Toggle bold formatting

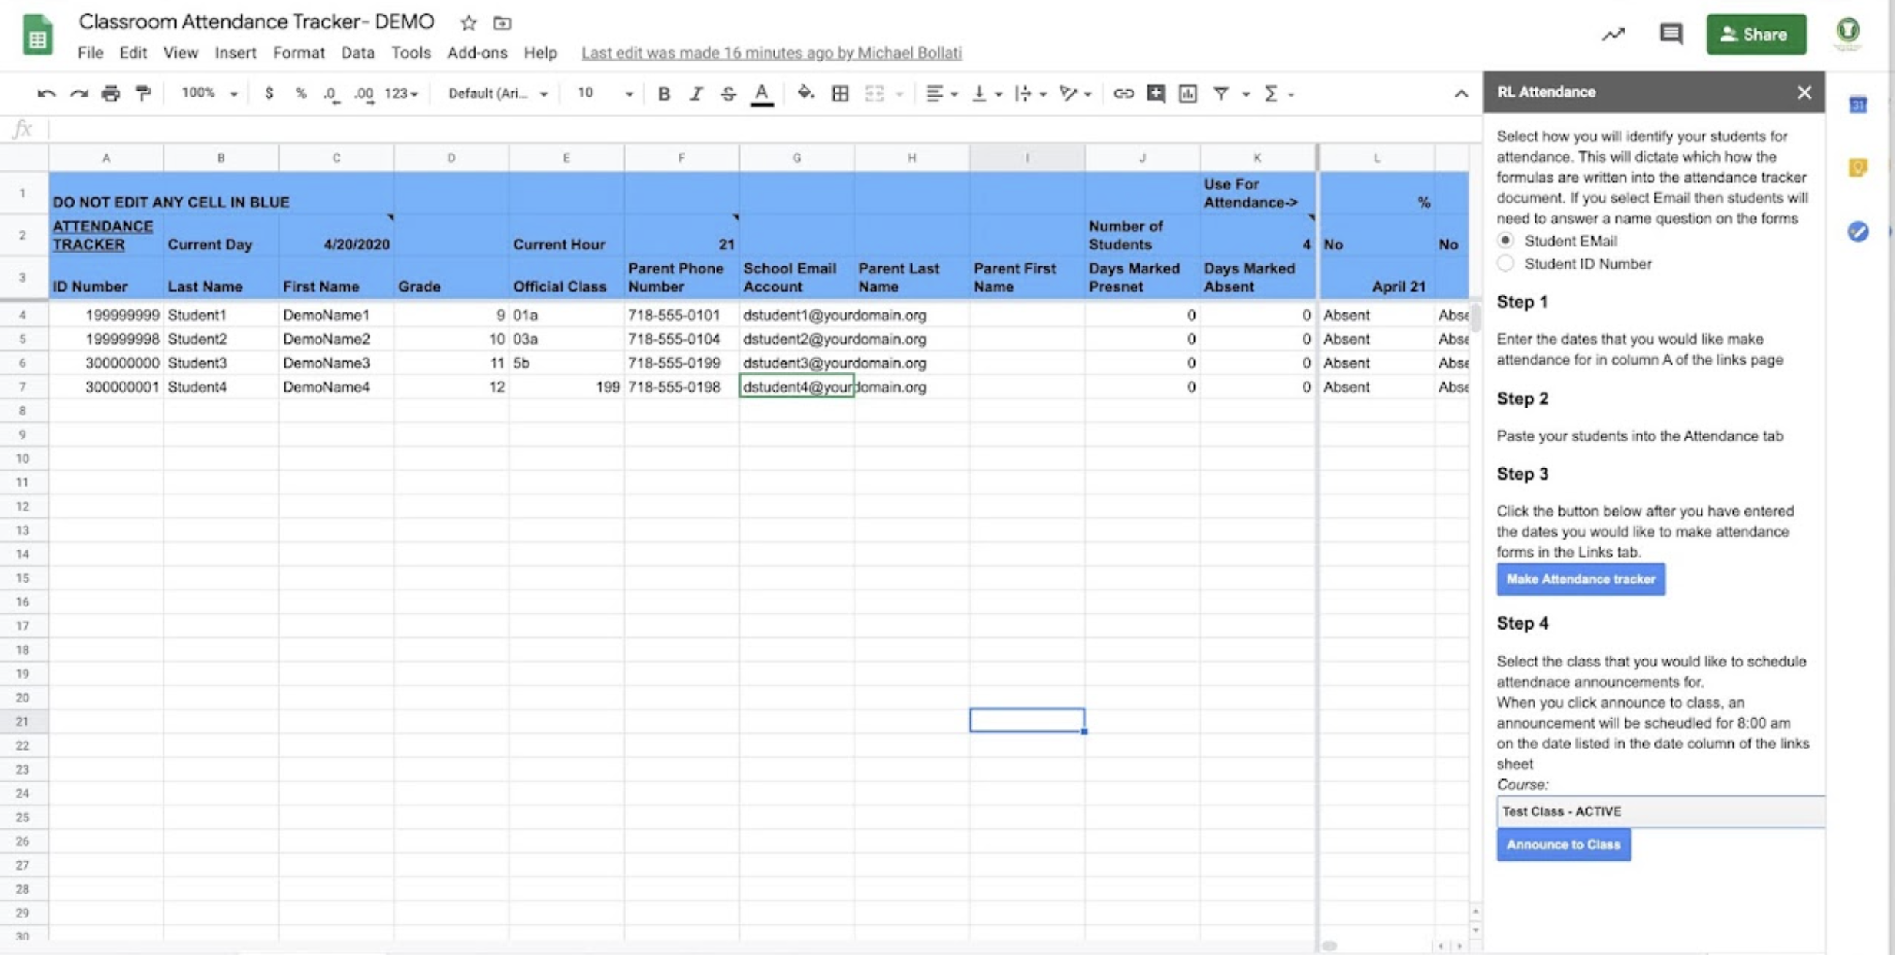point(663,94)
